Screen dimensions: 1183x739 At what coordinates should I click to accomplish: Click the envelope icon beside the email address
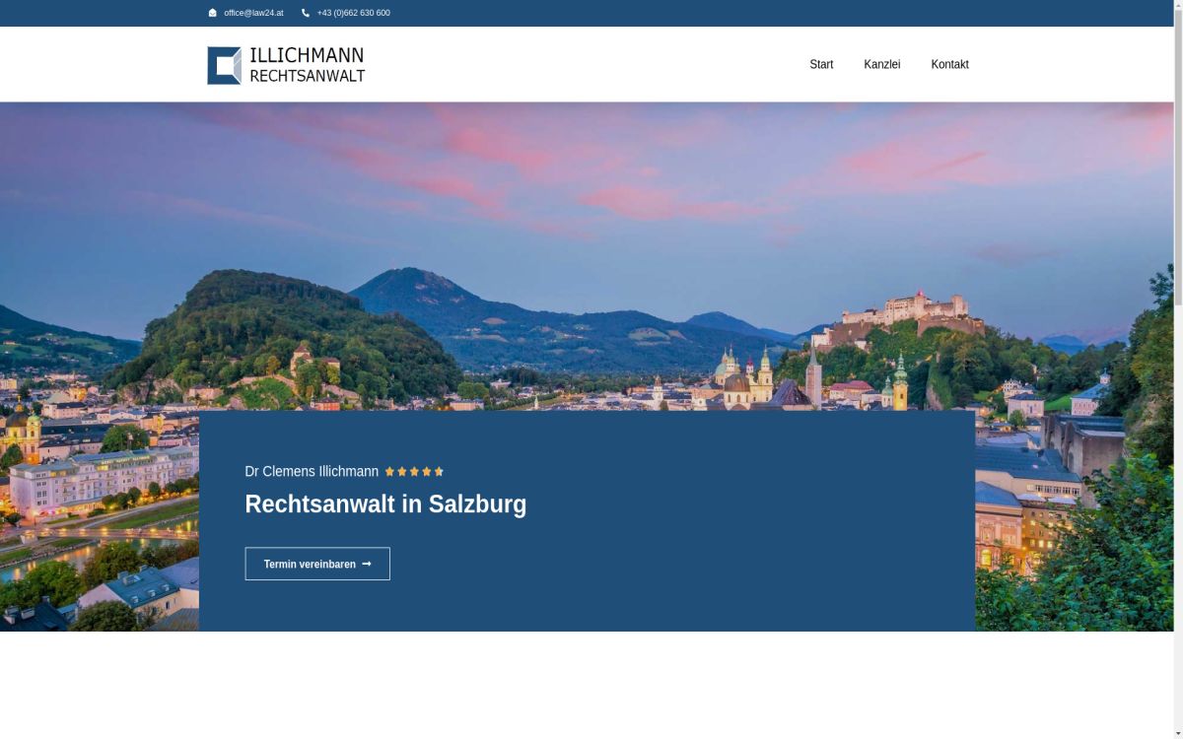coord(212,13)
